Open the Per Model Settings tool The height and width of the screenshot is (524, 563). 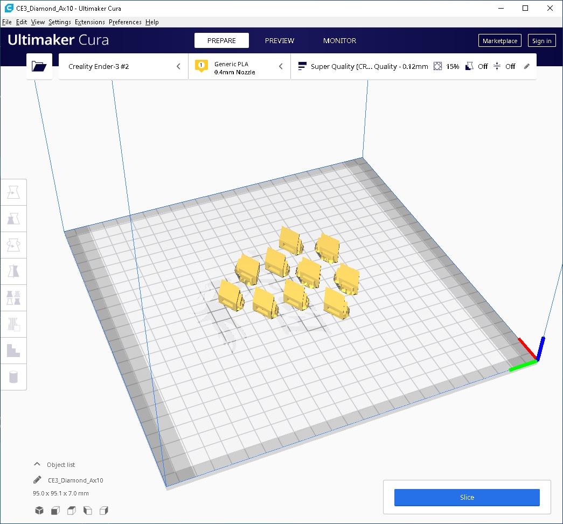point(13,298)
